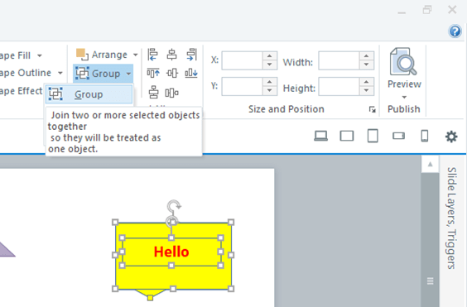Increase the X position value
Image resolution: width=467 pixels, height=307 pixels.
pyautogui.click(x=270, y=56)
